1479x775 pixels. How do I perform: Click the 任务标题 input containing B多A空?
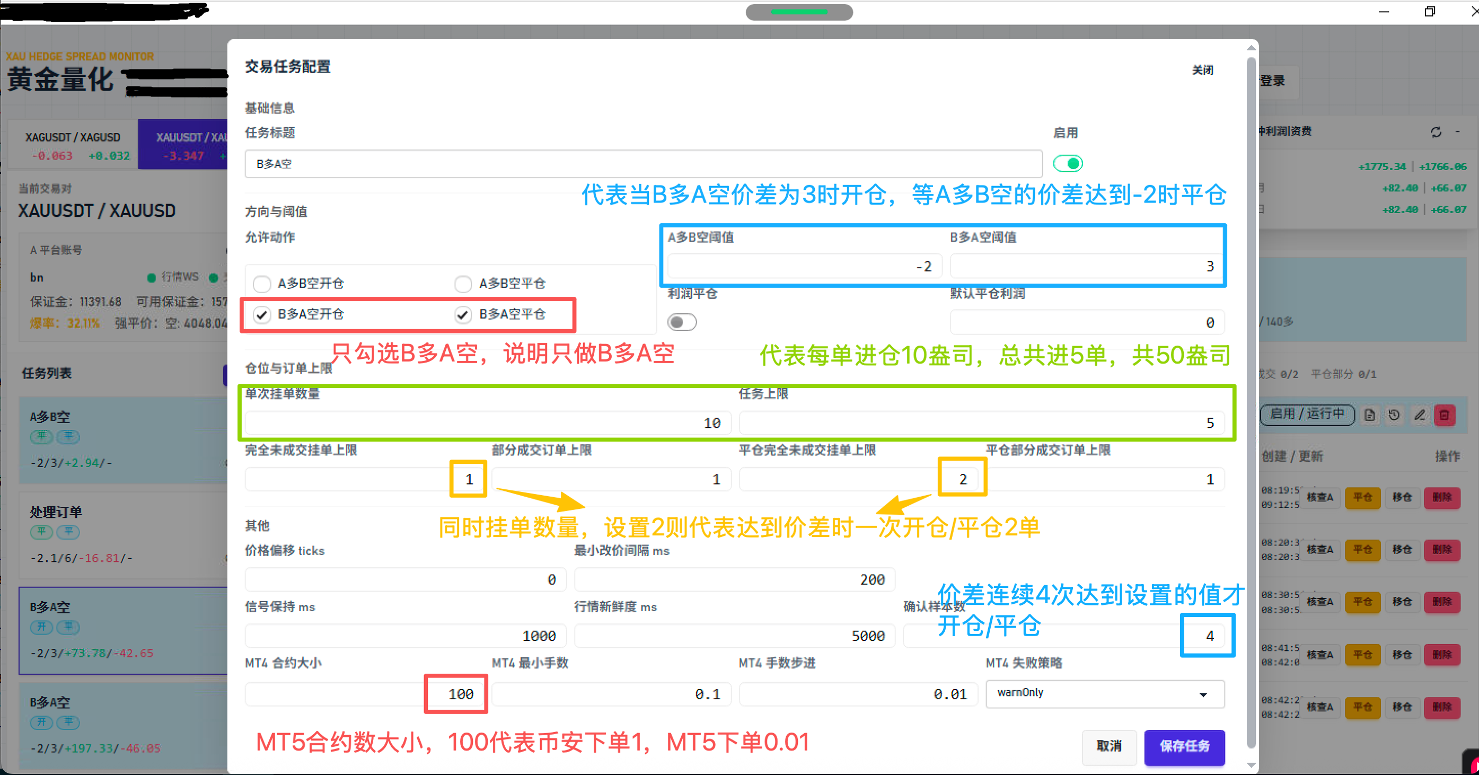click(x=644, y=164)
